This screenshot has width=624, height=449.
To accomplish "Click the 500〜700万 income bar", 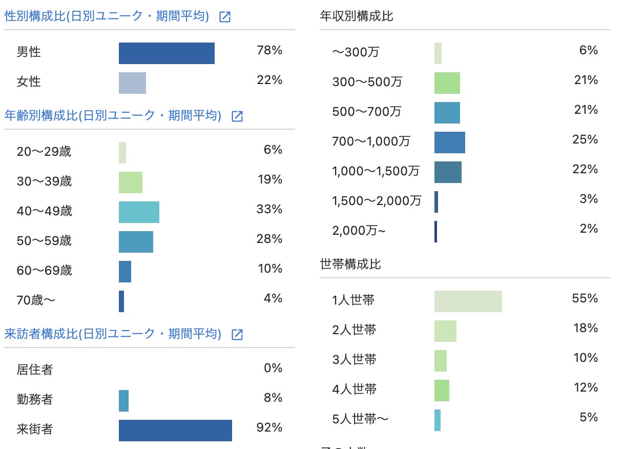I will pos(447,113).
